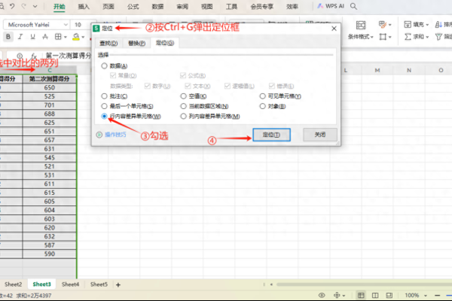Click the 填充 fill icon
The width and height of the screenshot is (452, 301).
[408, 25]
